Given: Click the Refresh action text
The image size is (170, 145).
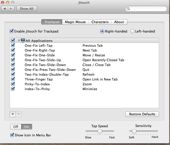Looking at the screenshot, I should 88,74.
